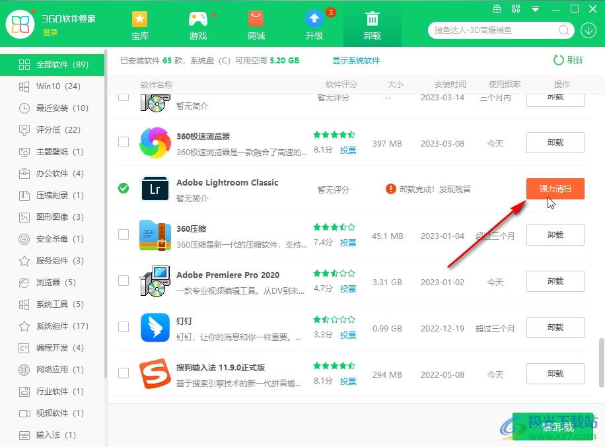Check the 搜狗输入法 checkbox
Screen dimensions: 605x447
click(x=124, y=373)
